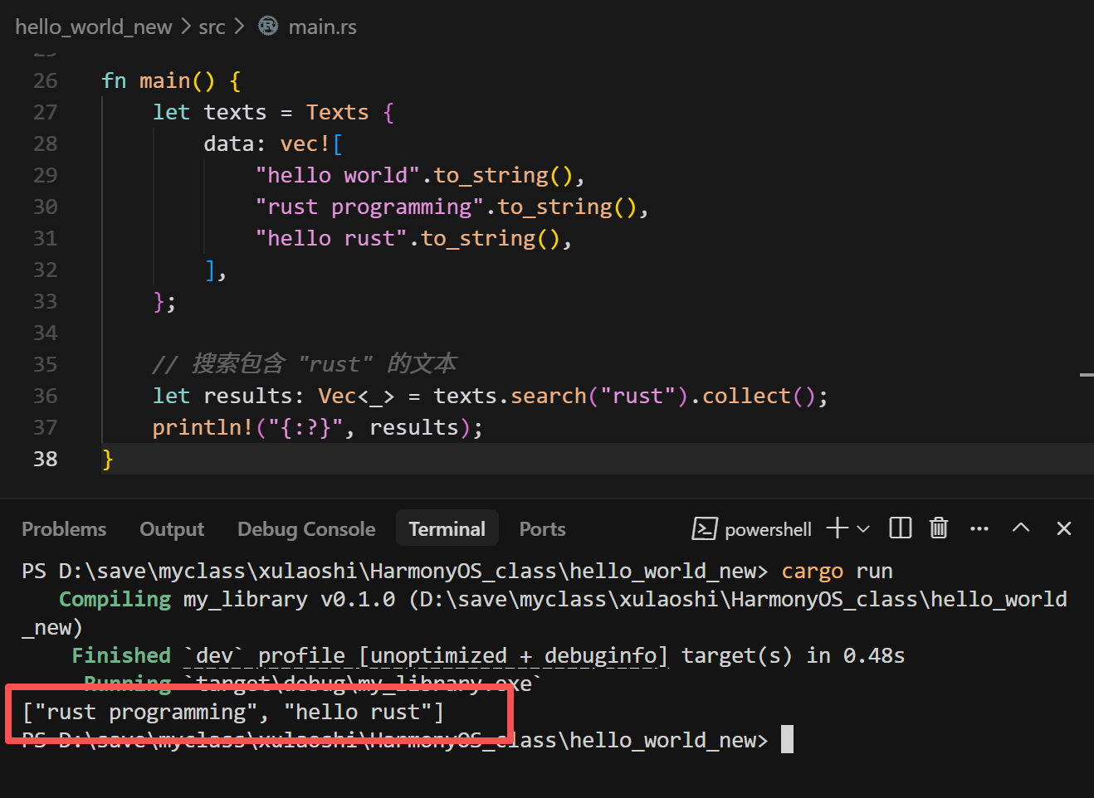Create a new terminal with plus icon
This screenshot has height=798, width=1094.
(x=838, y=528)
